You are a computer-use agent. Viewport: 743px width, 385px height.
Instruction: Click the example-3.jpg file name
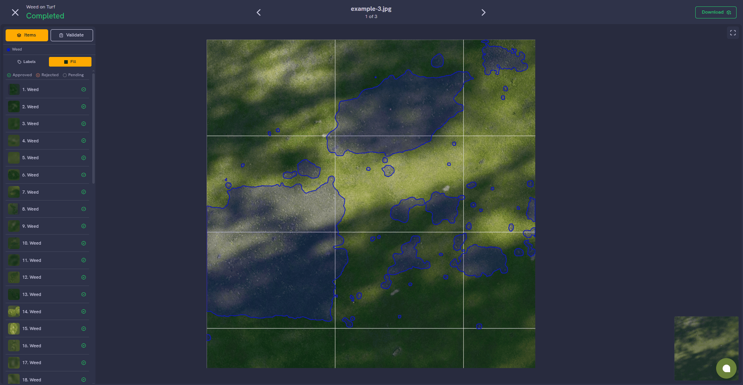[x=371, y=9]
